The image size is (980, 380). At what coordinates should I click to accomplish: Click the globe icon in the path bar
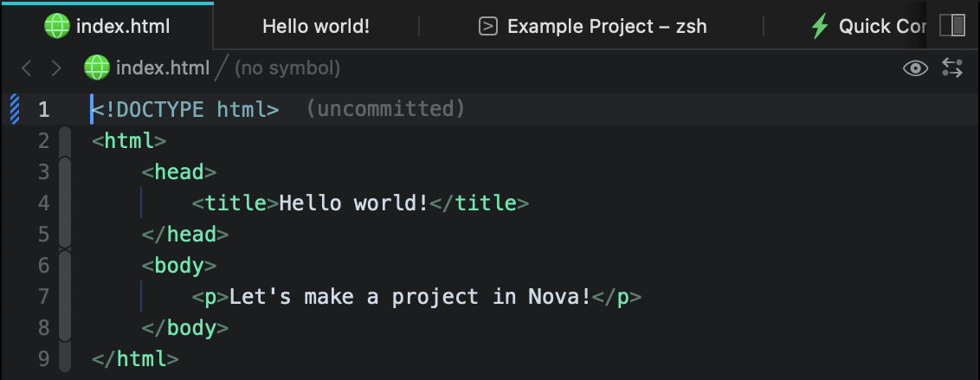(x=97, y=68)
